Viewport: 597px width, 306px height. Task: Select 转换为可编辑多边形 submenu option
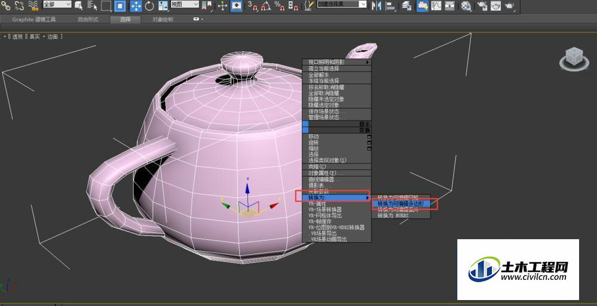pos(401,203)
